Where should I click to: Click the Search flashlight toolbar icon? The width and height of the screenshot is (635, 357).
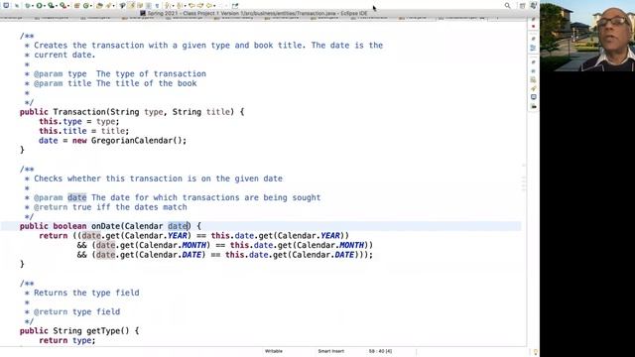pos(108,6)
